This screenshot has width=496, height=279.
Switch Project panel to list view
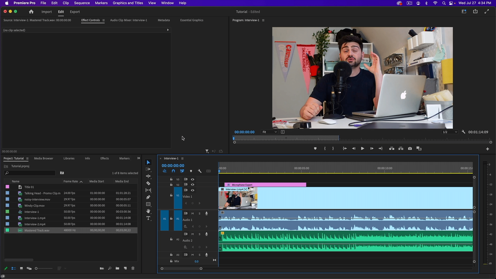pos(14,268)
